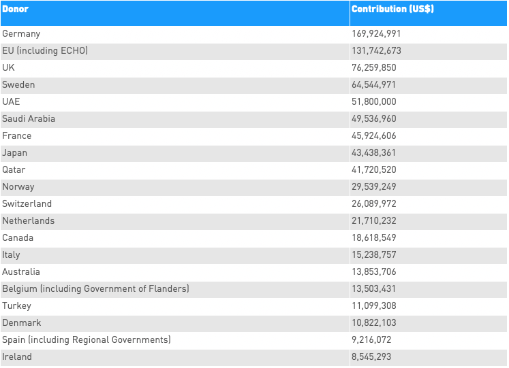Select the Ireland contribution value 8,545,293
The width and height of the screenshot is (509, 368).
pyautogui.click(x=371, y=357)
